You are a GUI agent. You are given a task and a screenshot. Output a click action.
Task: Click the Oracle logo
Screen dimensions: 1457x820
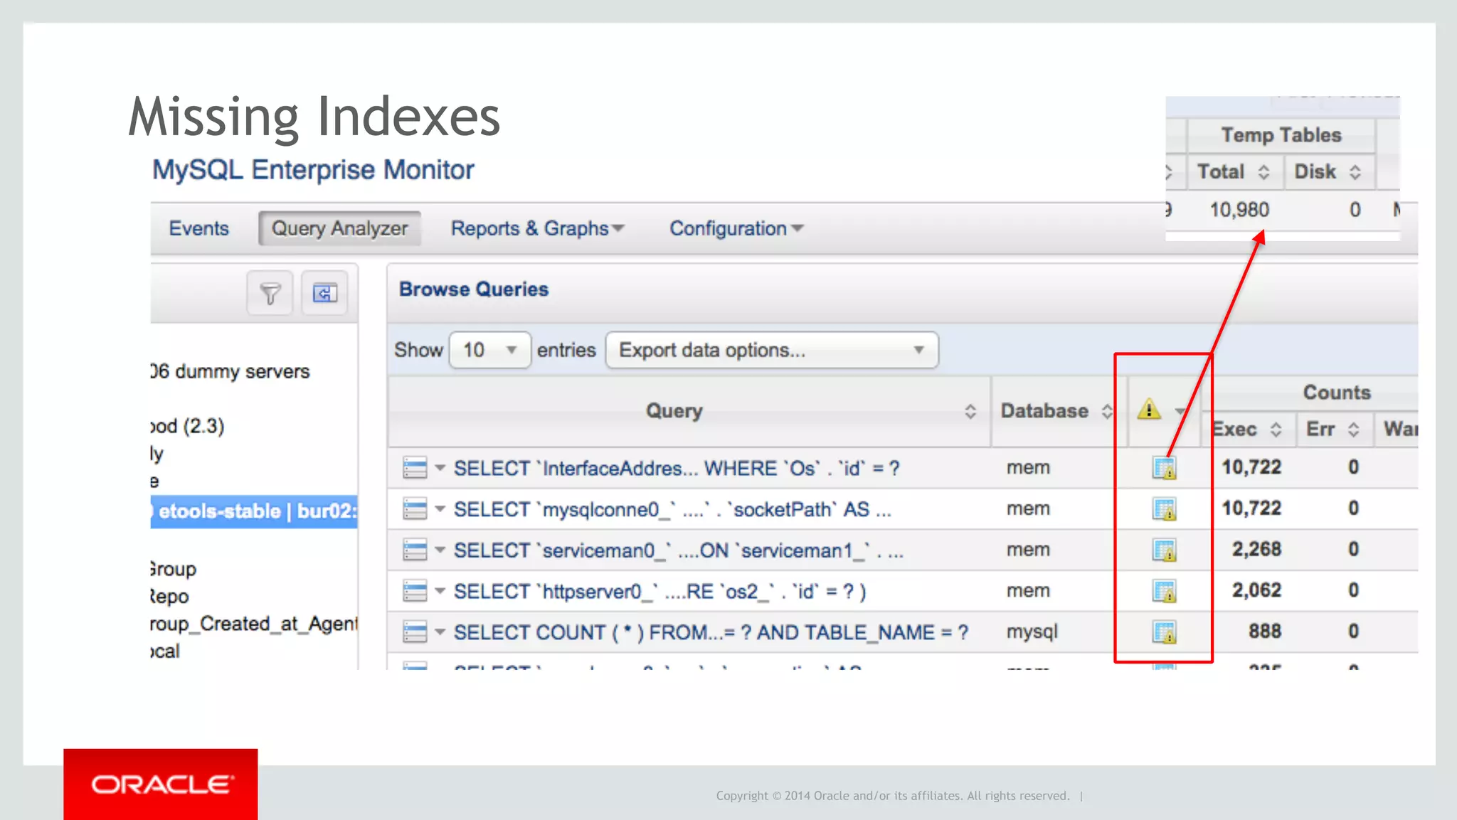(161, 784)
